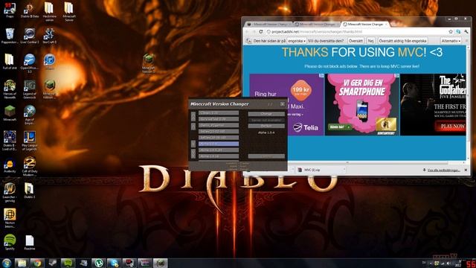The width and height of the screenshot is (476, 268).
Task: Launch the Age of Empires shortcut
Action: pos(30,115)
